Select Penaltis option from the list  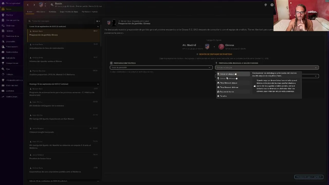point(233,96)
